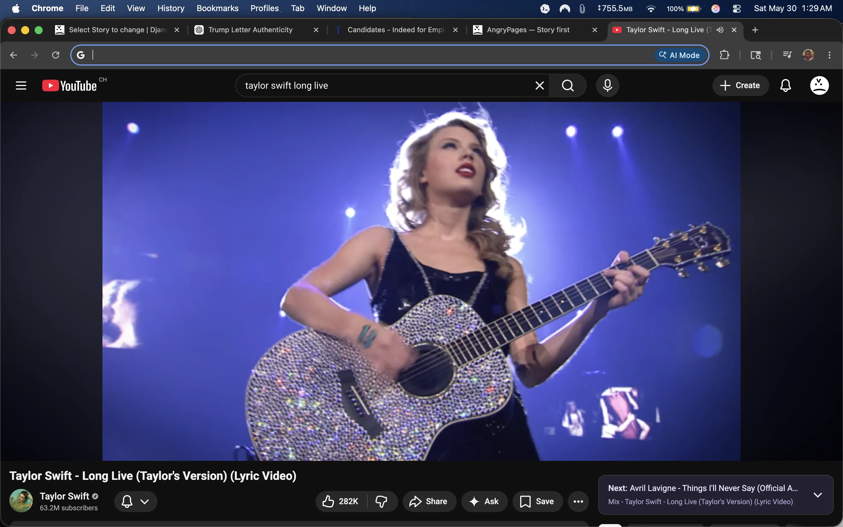Activate AI Mode in address bar
This screenshot has width=843, height=527.
pyautogui.click(x=680, y=55)
